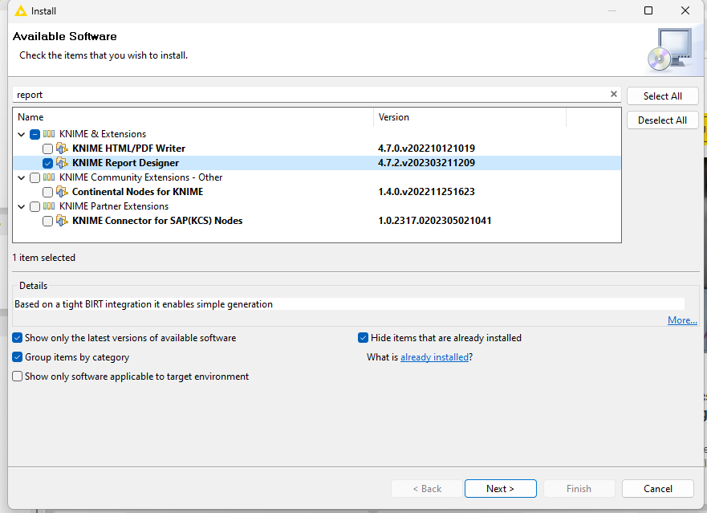707x513 pixels.
Task: Sort list by Version column header
Action: (x=469, y=117)
